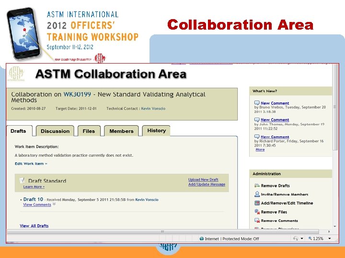Screen dimensions: 345x258
Task: Click the Remove Files icon
Action: click(x=257, y=212)
